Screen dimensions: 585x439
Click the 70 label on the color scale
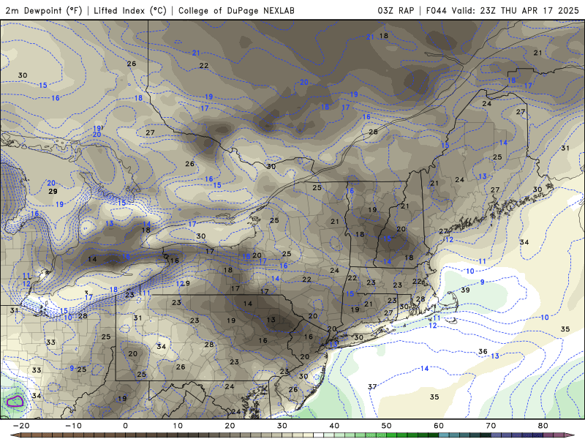[x=491, y=426]
